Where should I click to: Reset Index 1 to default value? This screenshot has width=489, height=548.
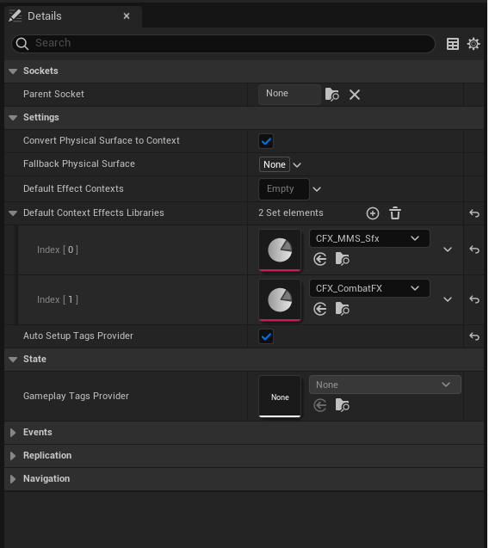point(474,299)
